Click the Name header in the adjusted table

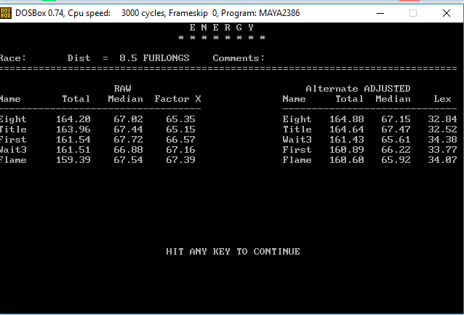coord(294,99)
